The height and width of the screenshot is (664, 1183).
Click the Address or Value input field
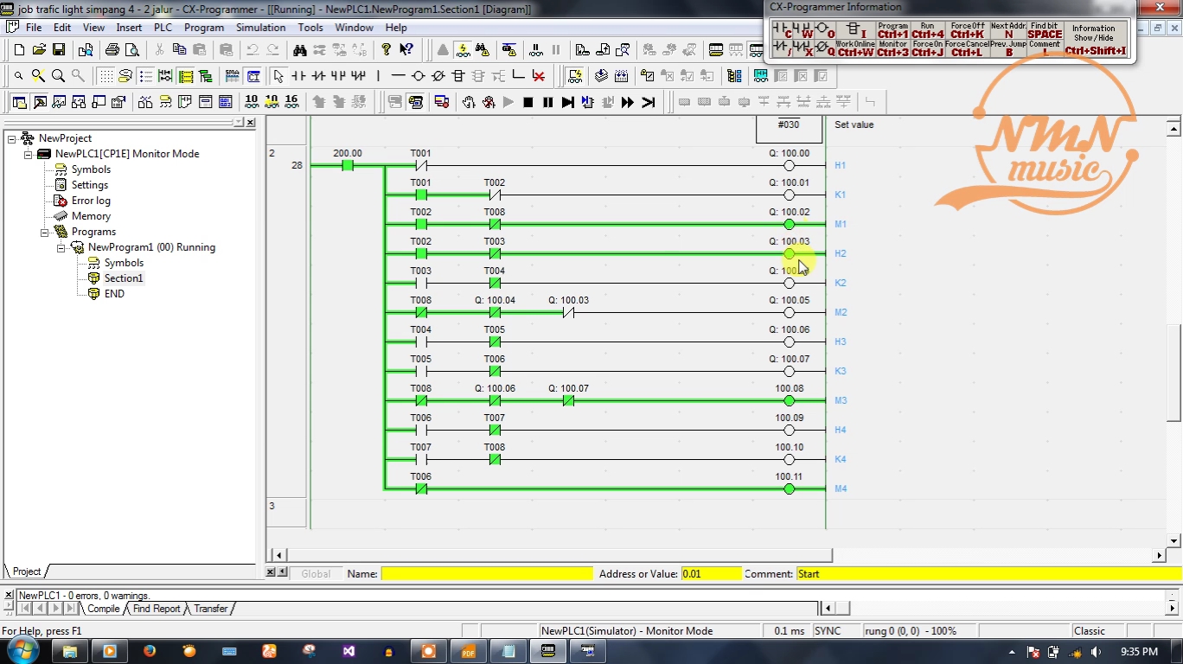[x=713, y=573]
